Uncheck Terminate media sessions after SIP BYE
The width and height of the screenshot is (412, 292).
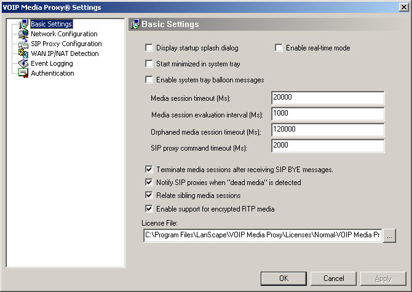pos(149,170)
